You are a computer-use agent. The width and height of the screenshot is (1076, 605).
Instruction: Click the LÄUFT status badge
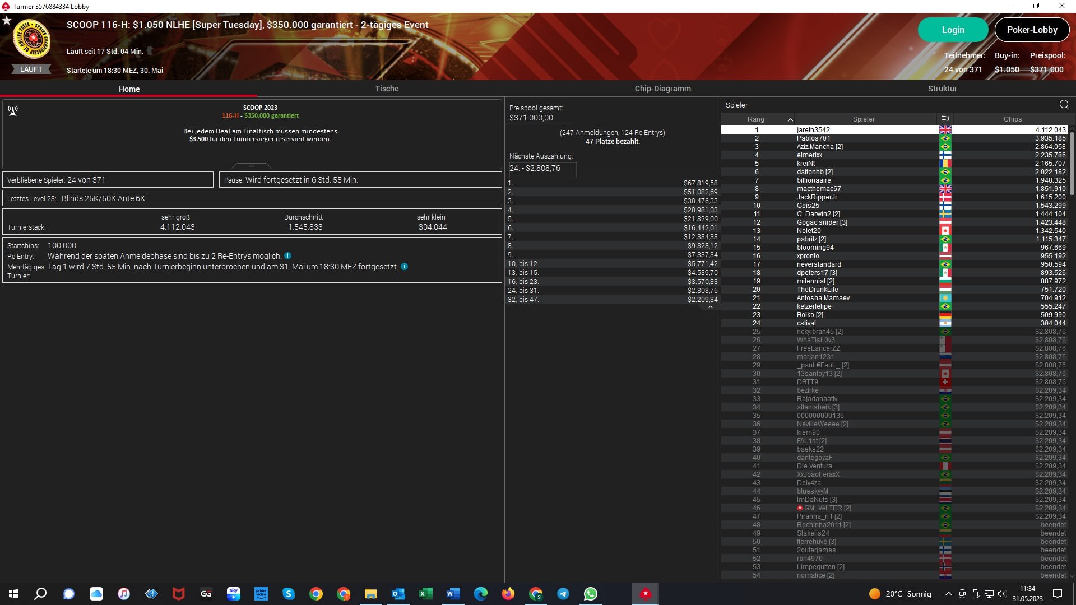31,69
